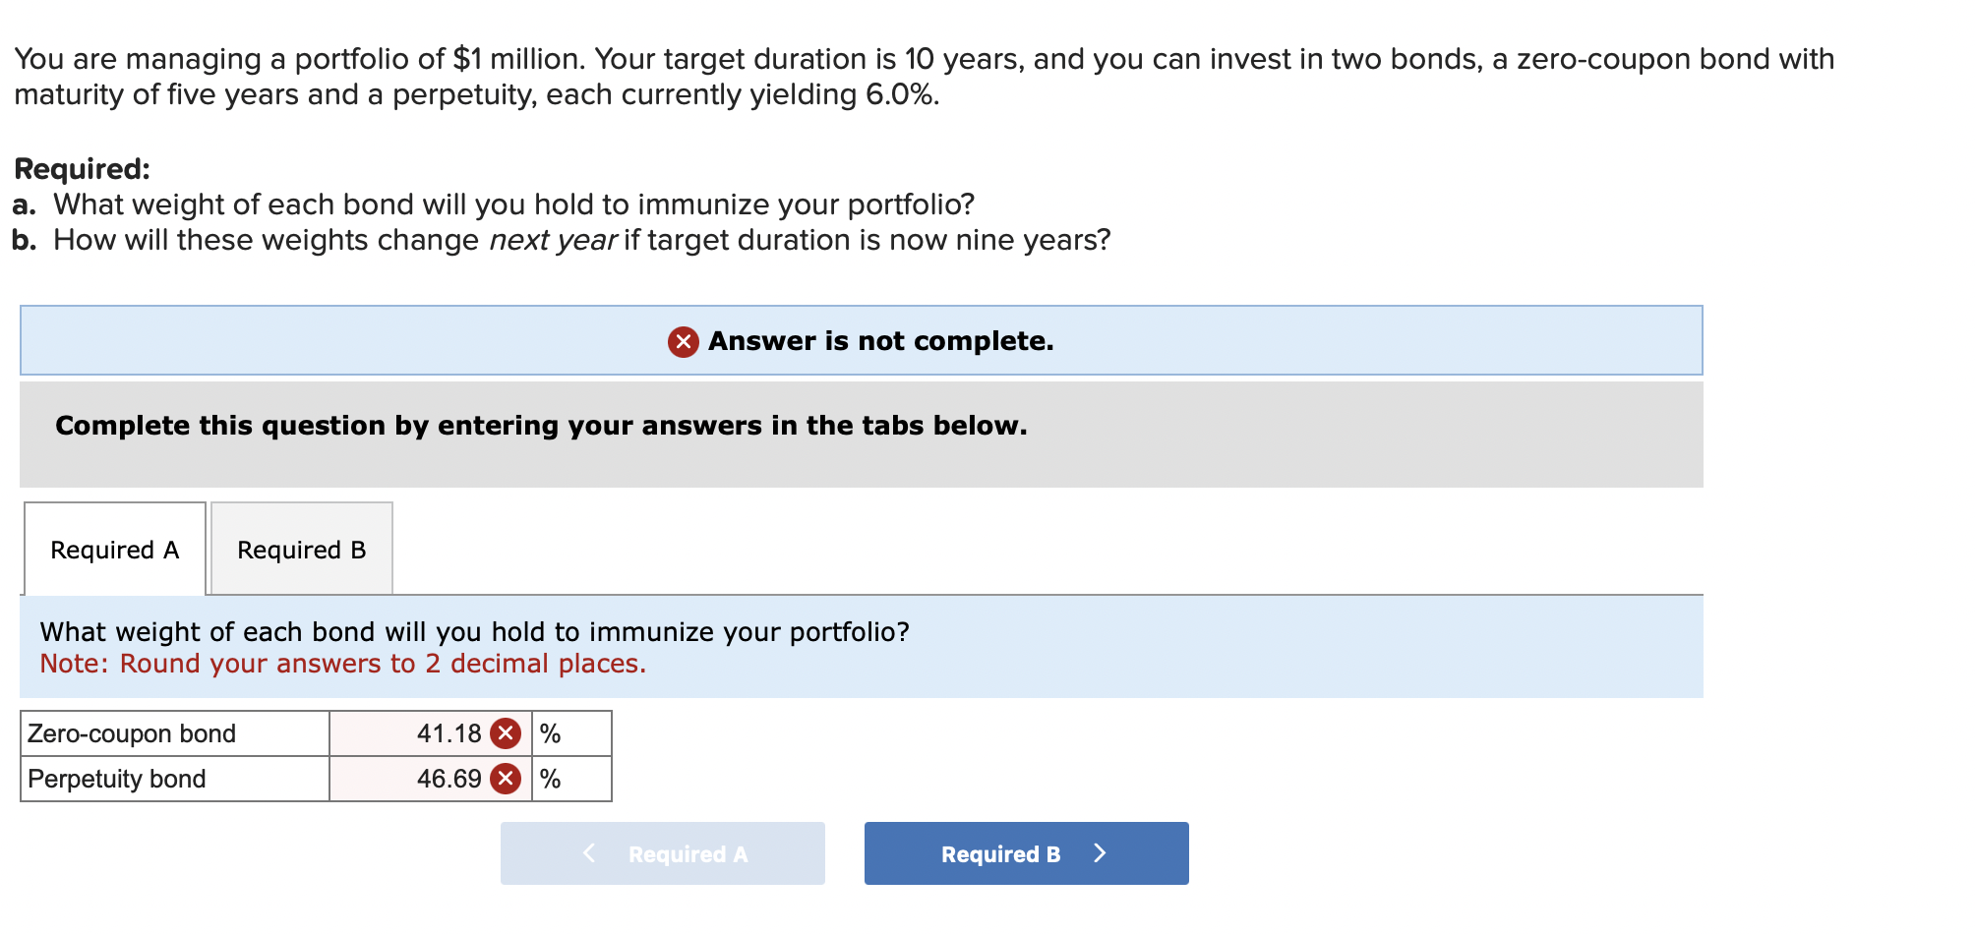Click 'Answer is not complete.' banner text
This screenshot has height=934, width=1975.
880,341
